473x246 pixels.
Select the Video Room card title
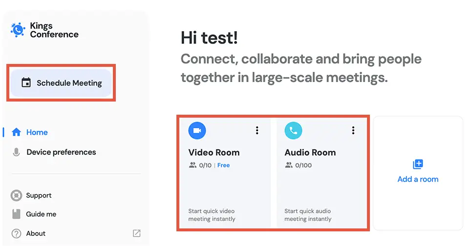point(214,152)
